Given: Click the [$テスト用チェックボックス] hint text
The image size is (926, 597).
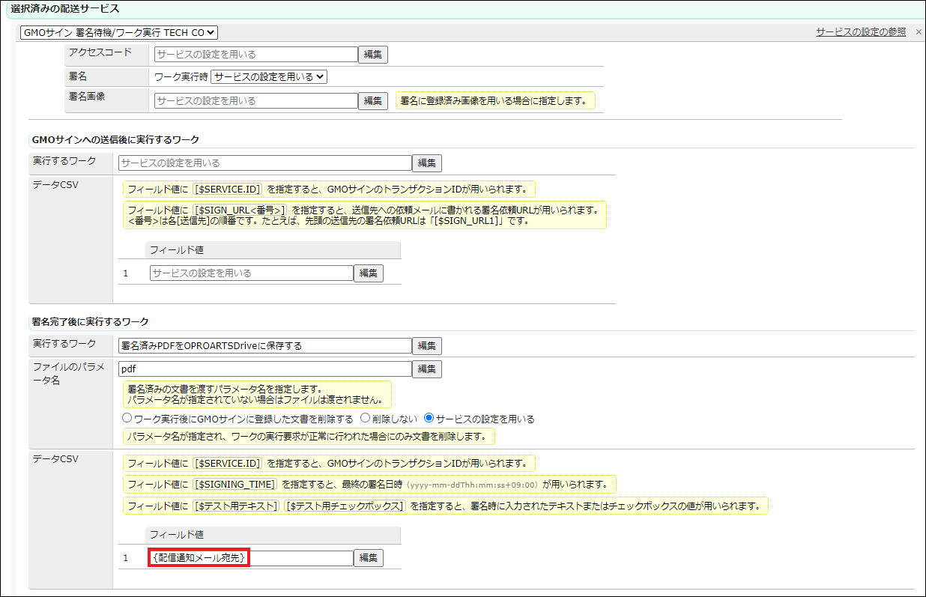Looking at the screenshot, I should 345,506.
